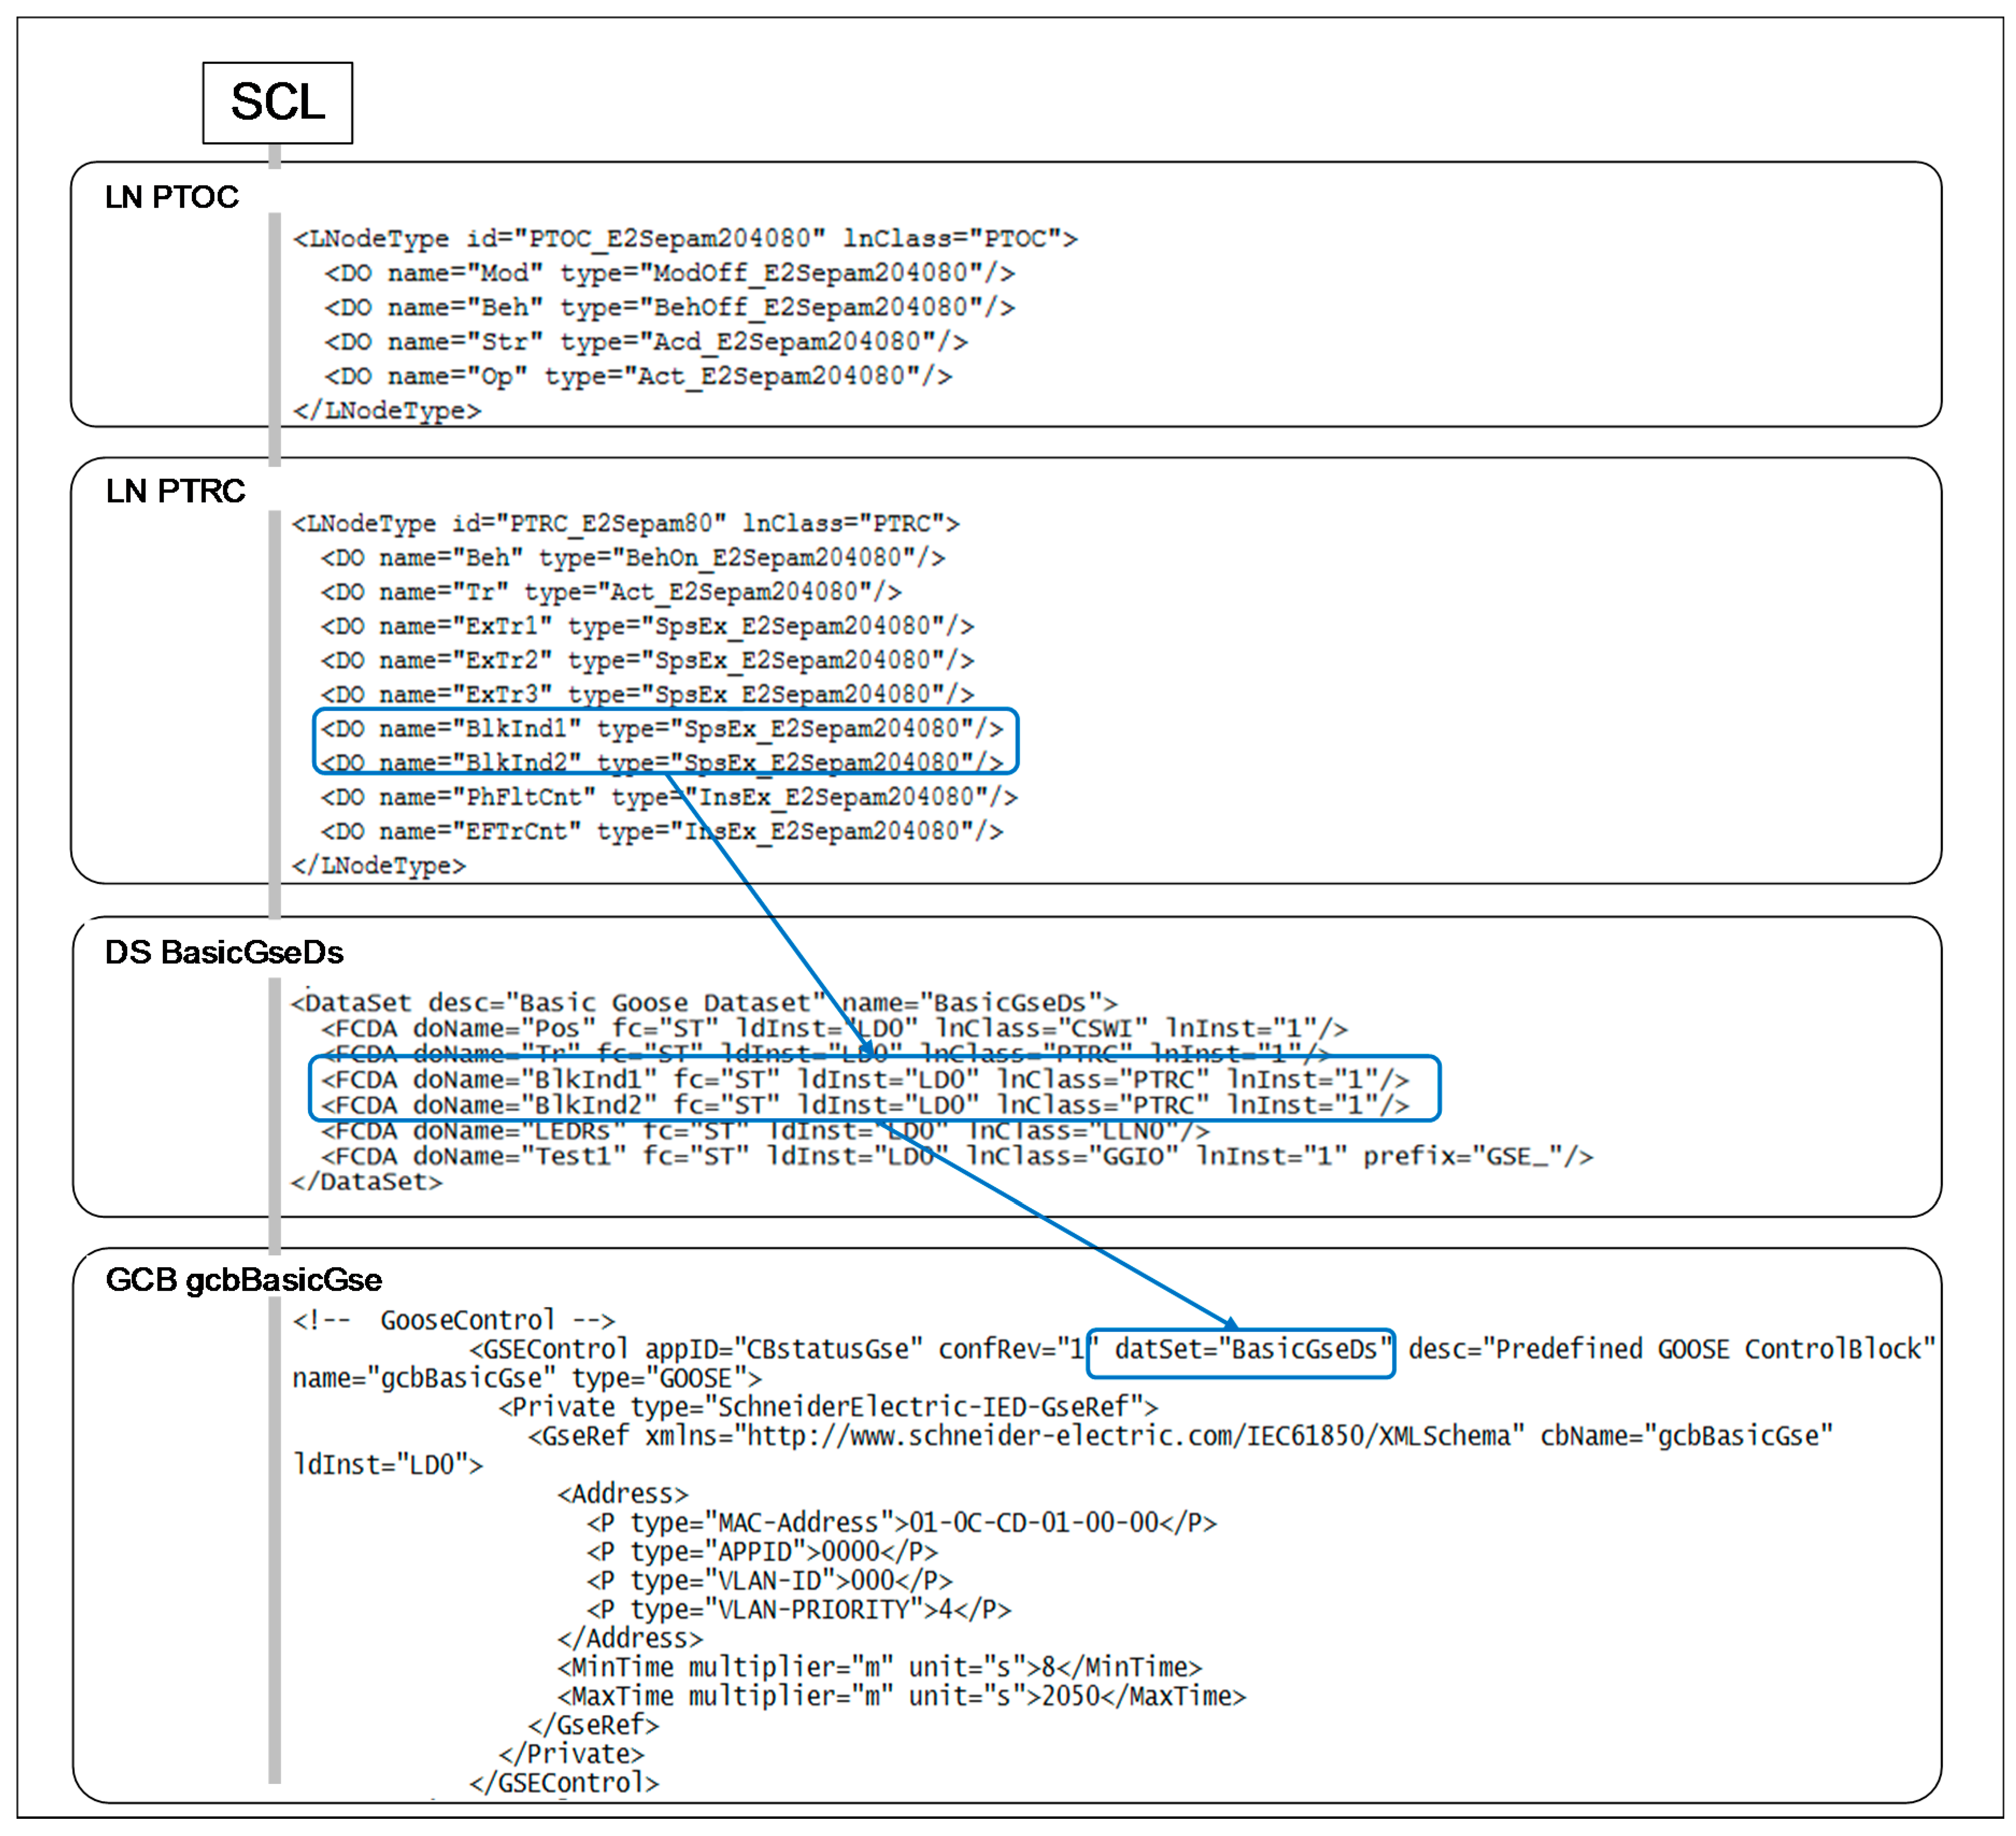Click the MaxTime 2050 line

point(901,1697)
